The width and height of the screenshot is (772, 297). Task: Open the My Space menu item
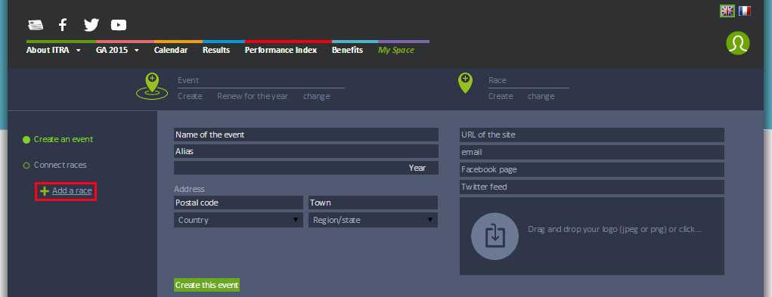(x=396, y=50)
